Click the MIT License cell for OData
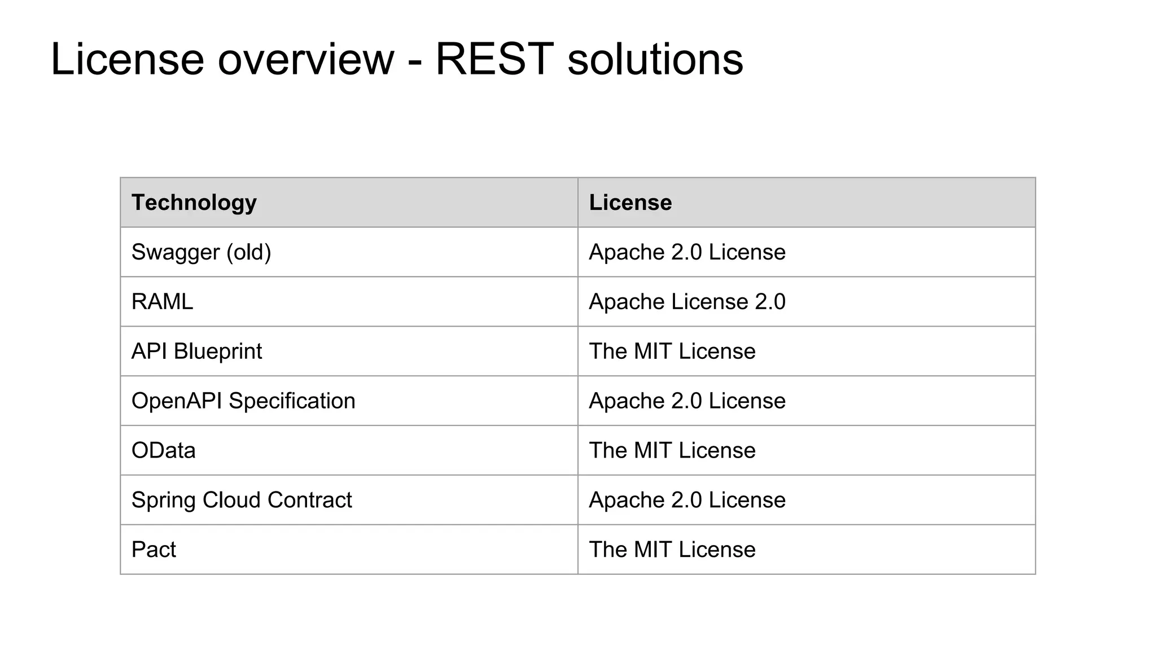The height and width of the screenshot is (650, 1156). 672,451
